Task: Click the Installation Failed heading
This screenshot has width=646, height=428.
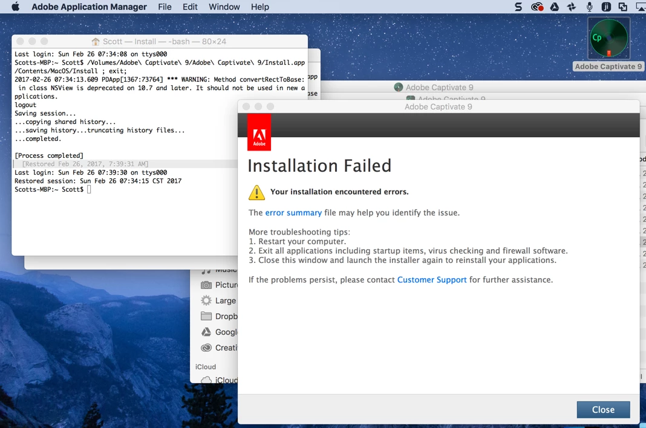Action: 319,166
